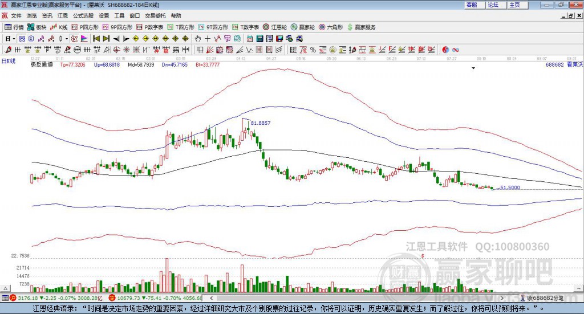Open the 江恩轮 Gann wheel
The image size is (584, 314).
tap(275, 27)
